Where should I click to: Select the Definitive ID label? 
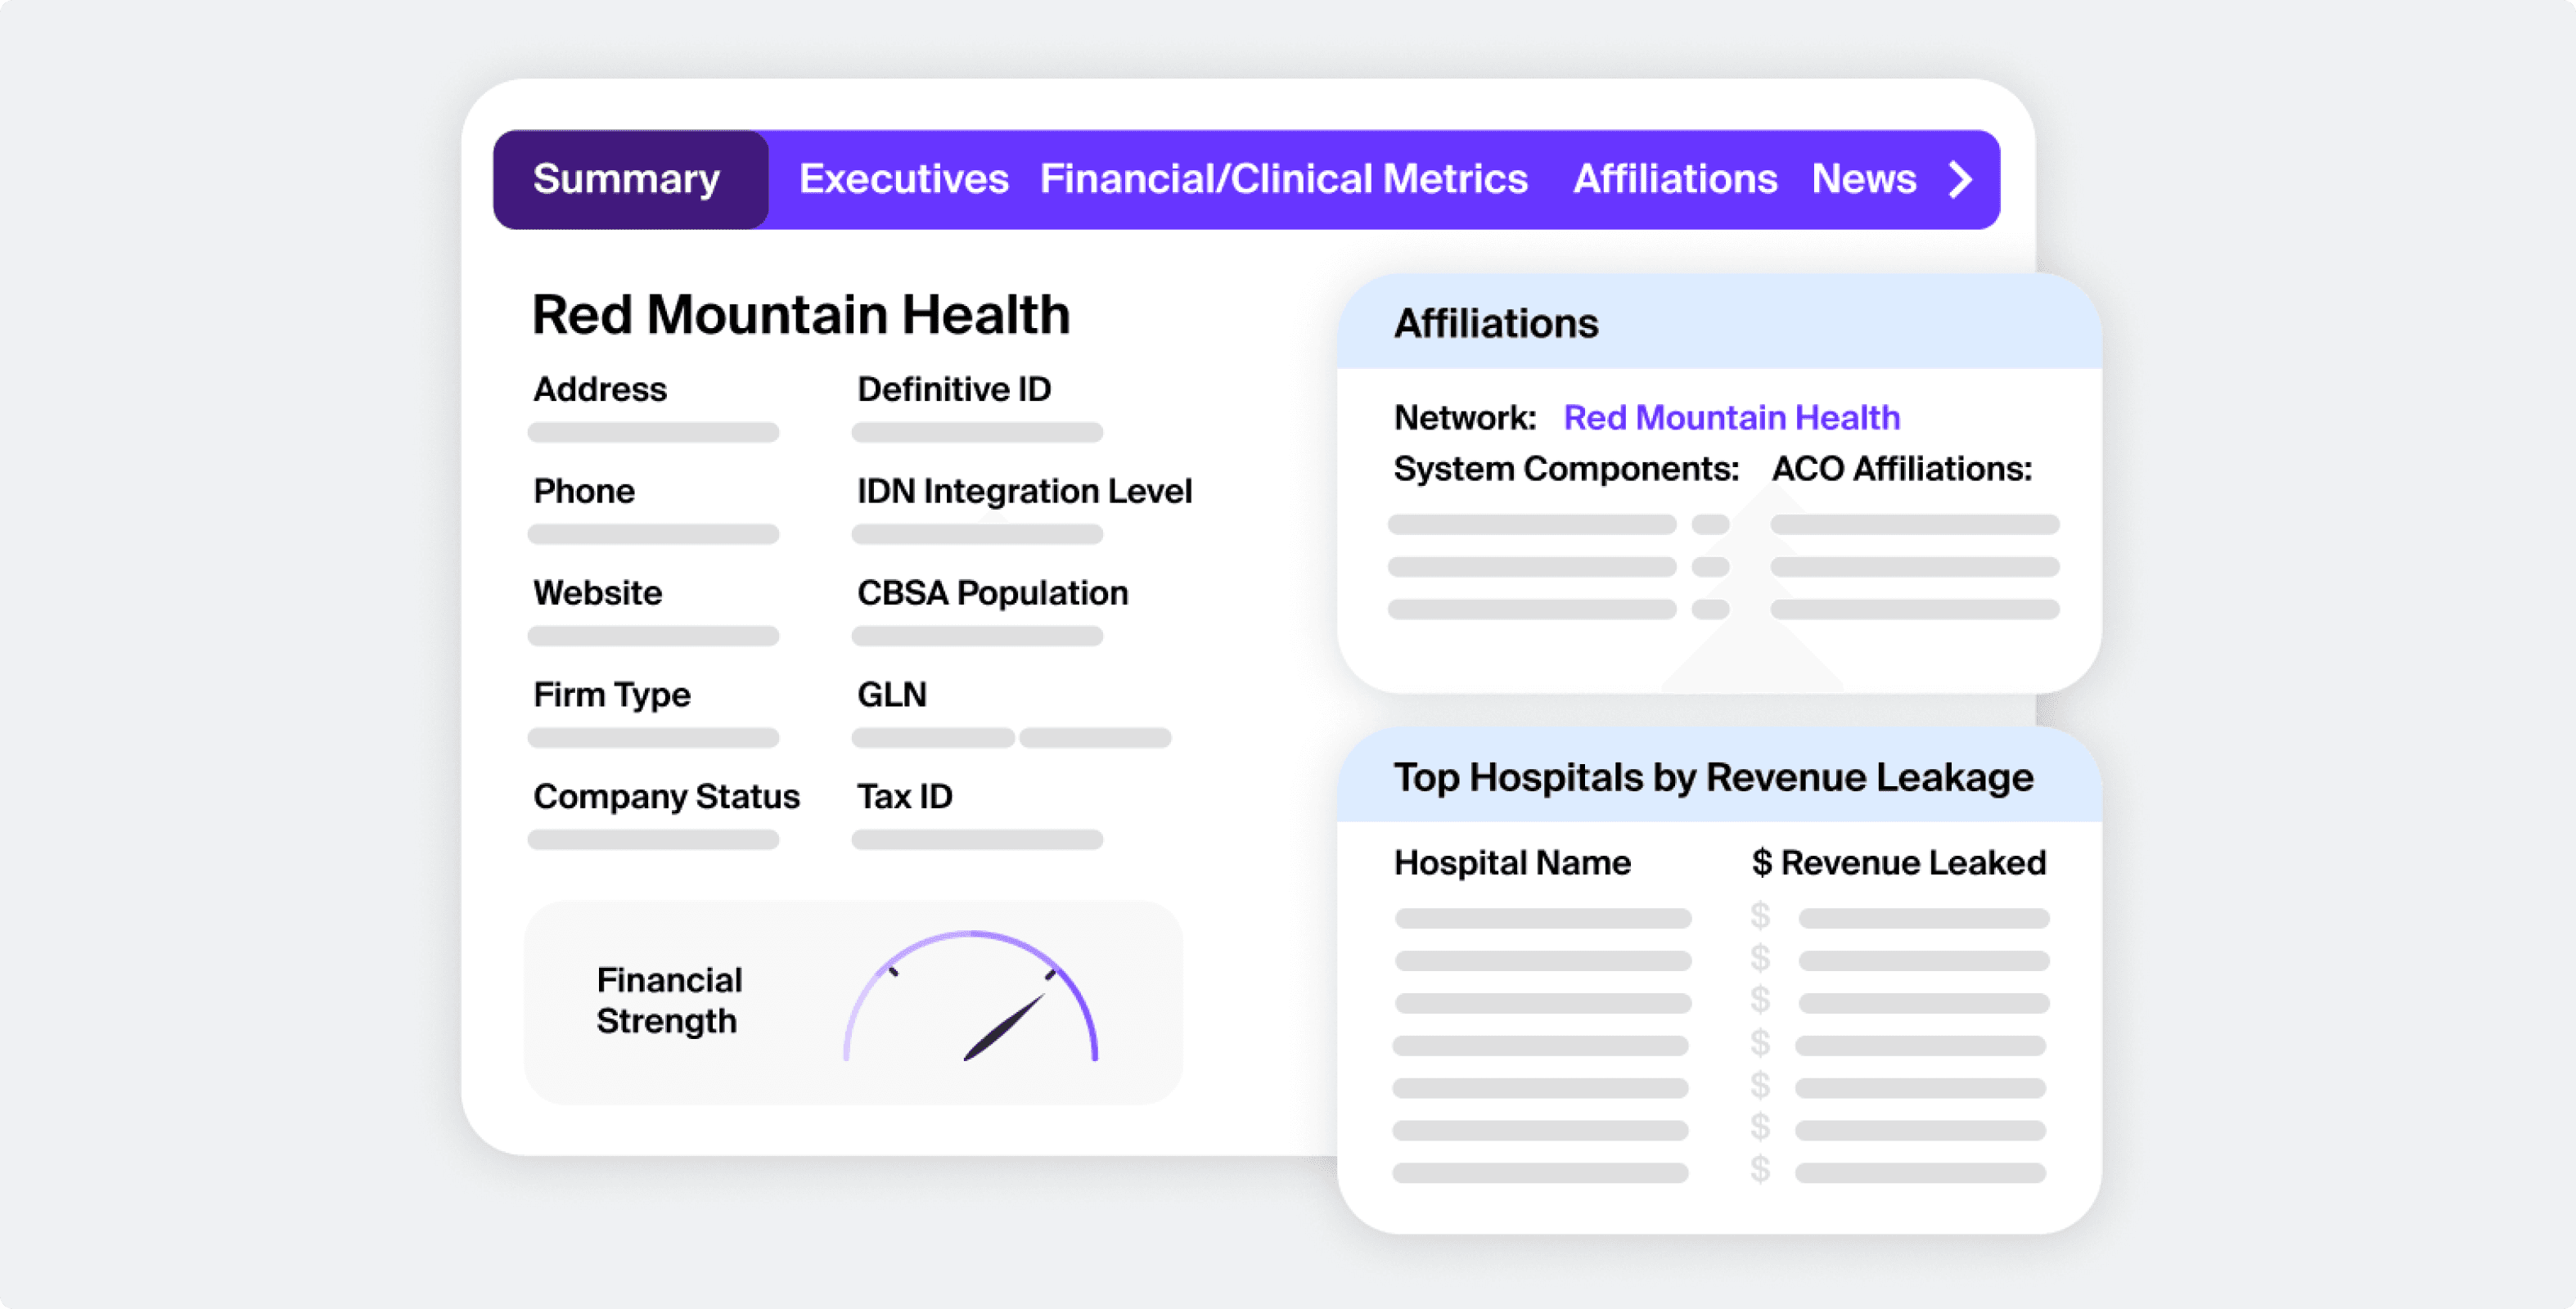[954, 389]
